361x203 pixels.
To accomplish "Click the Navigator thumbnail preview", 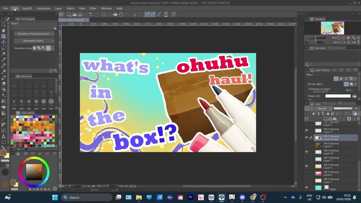I will click(x=332, y=28).
